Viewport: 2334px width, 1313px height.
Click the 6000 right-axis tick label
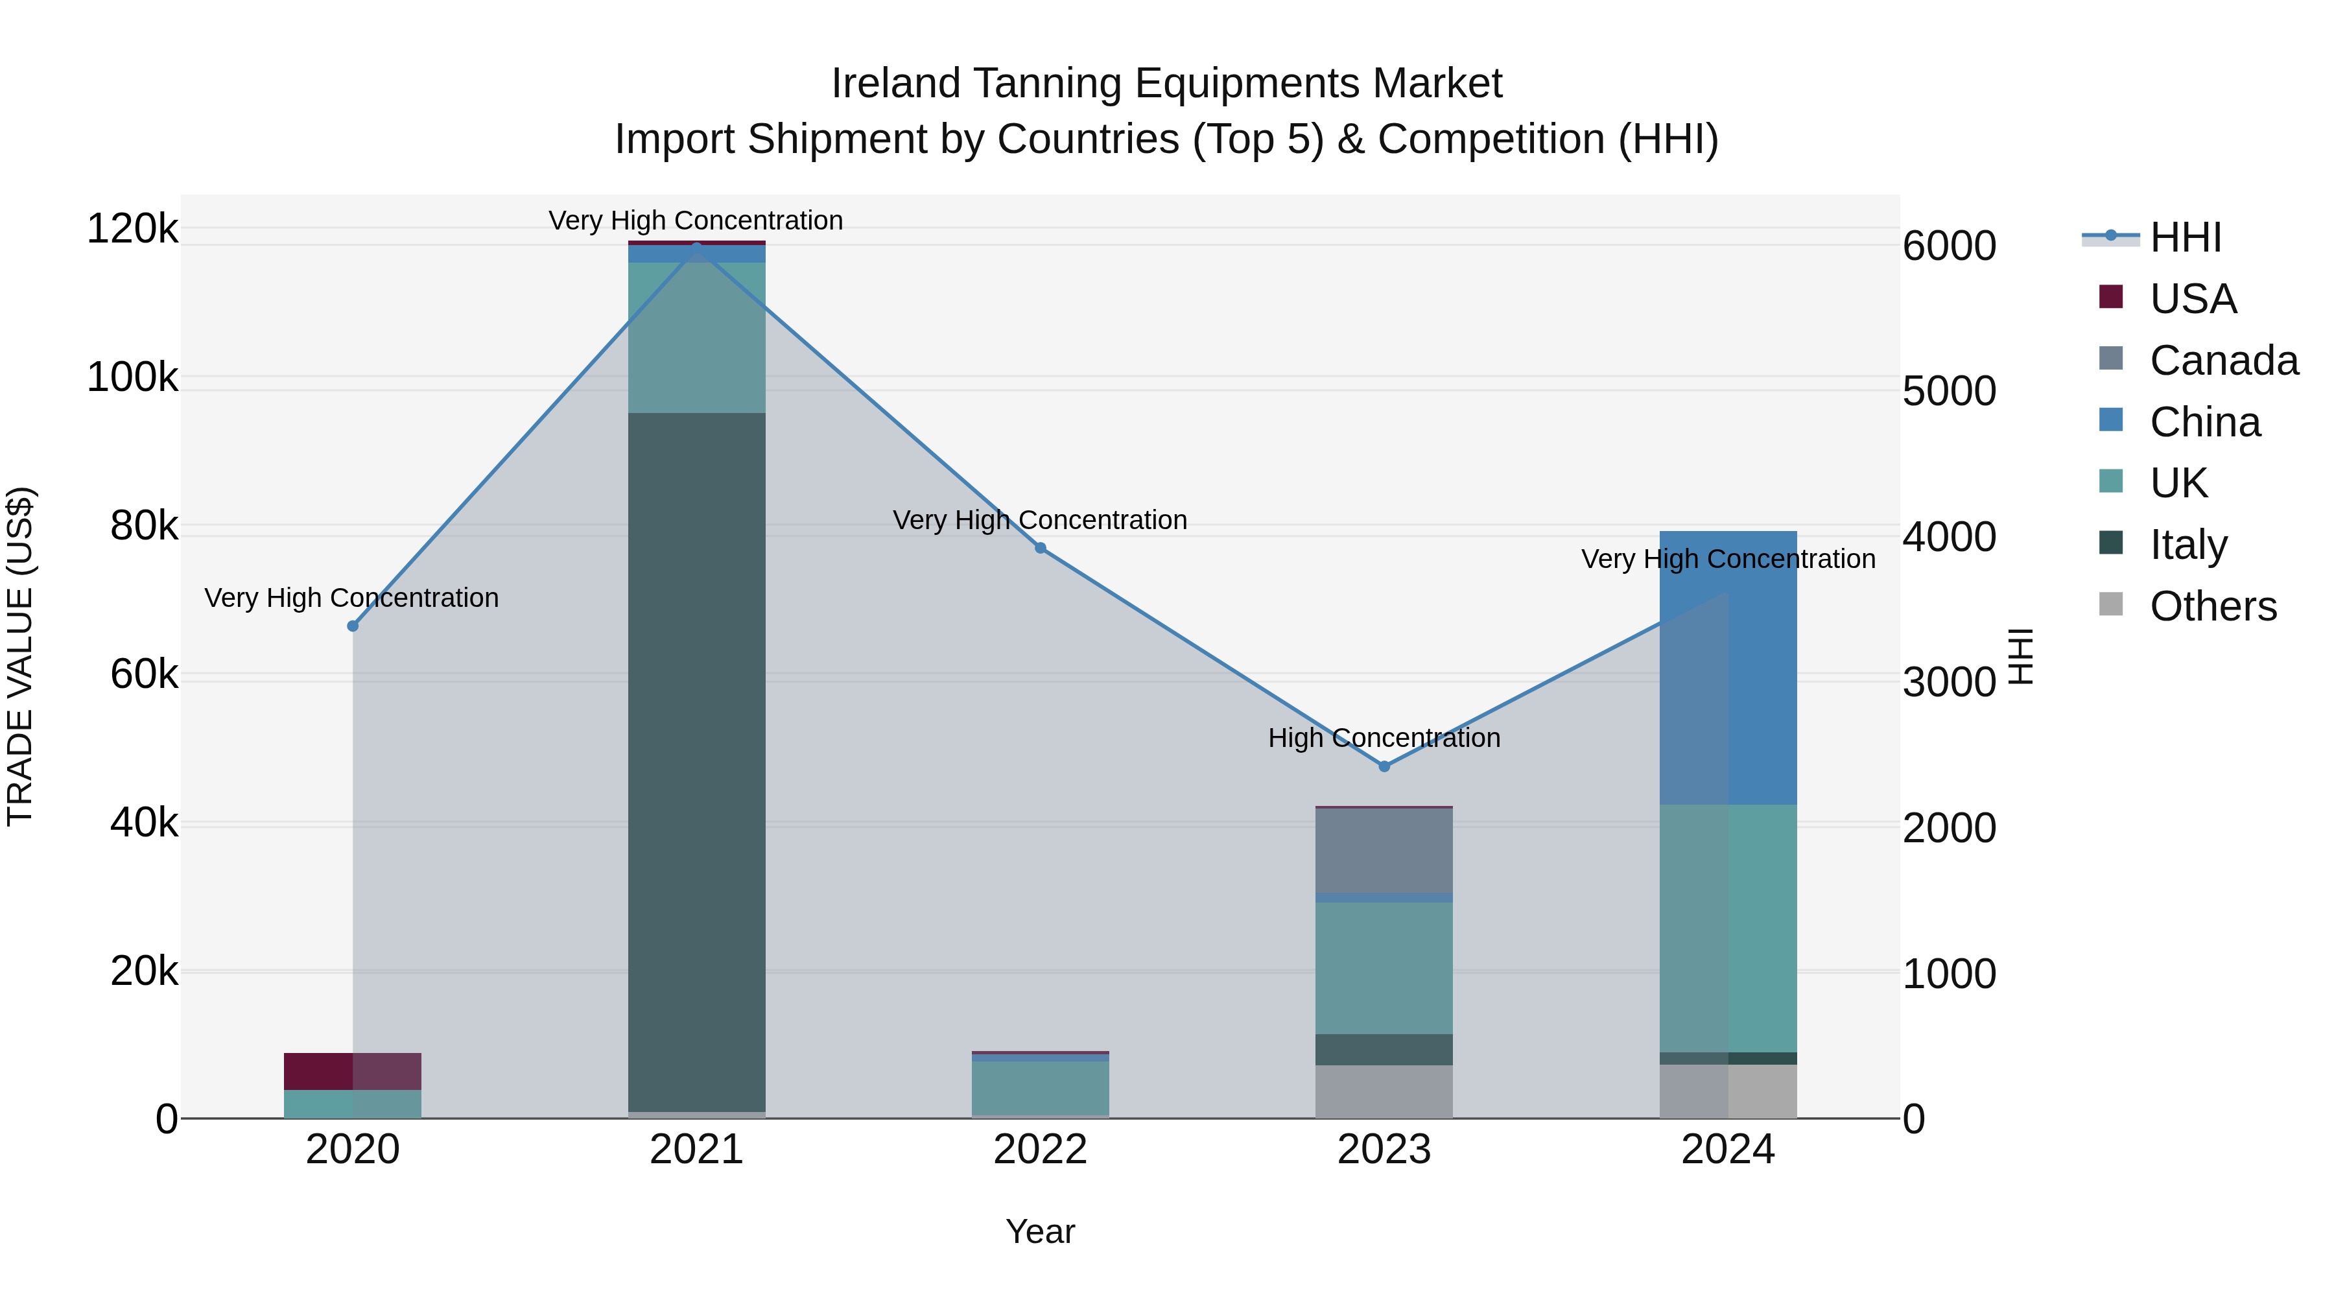(x=1950, y=246)
